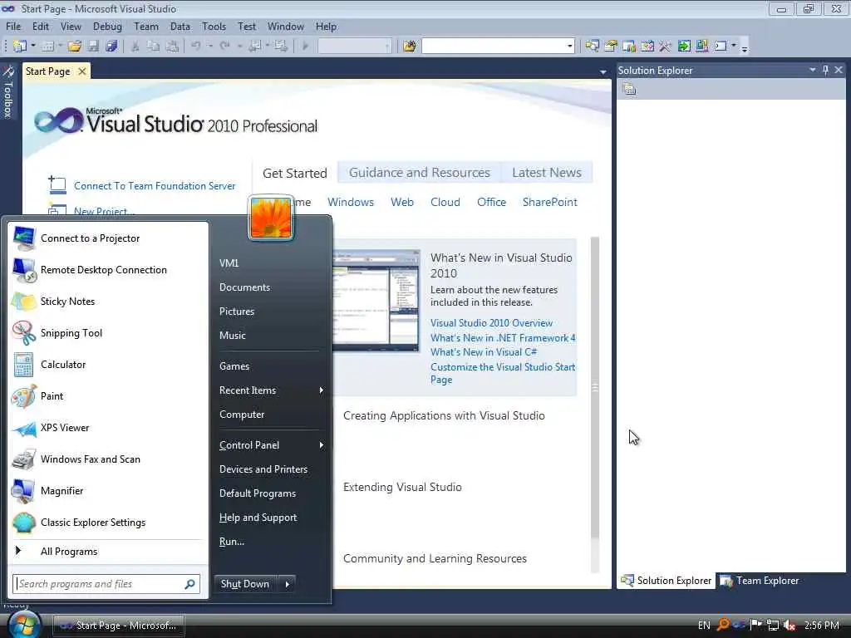Screen dimensions: 851x638
Task: Open Magnifier in the Start menu
Action: pyautogui.click(x=61, y=491)
